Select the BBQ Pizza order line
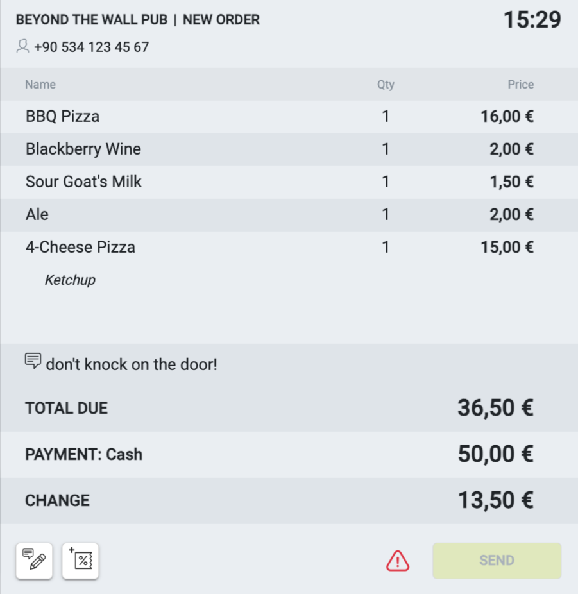Image resolution: width=578 pixels, height=594 pixels. 62,117
